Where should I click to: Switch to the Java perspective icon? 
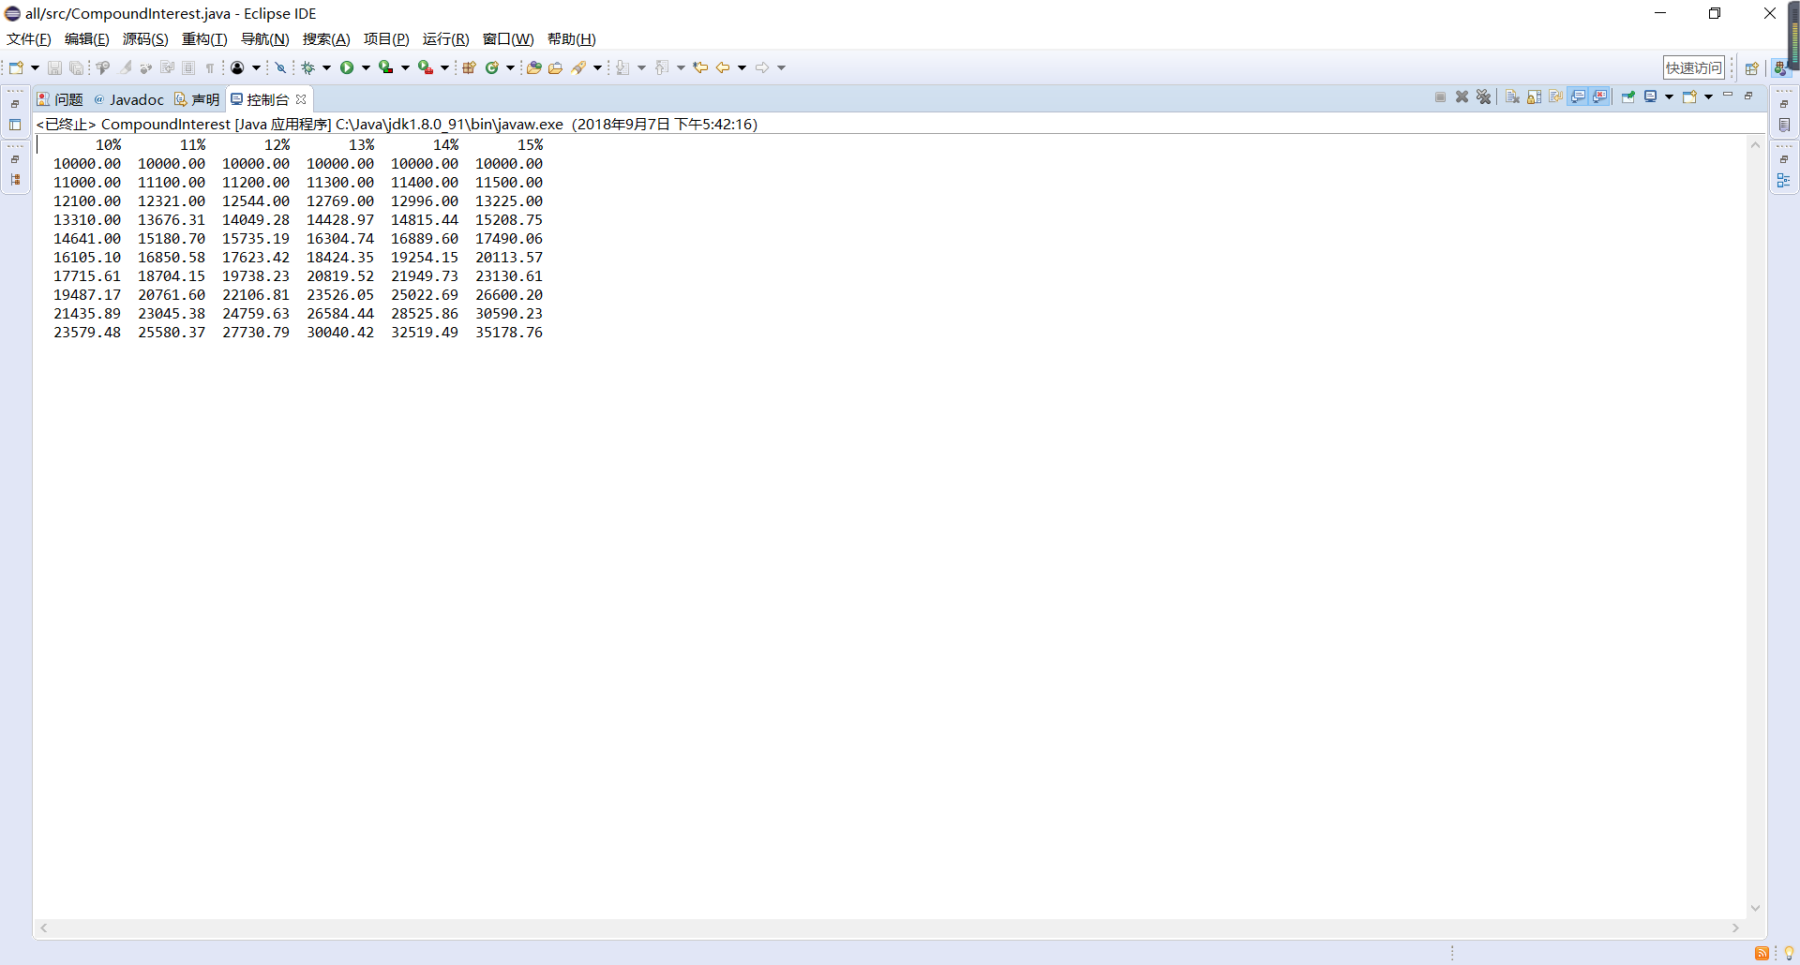(1779, 67)
